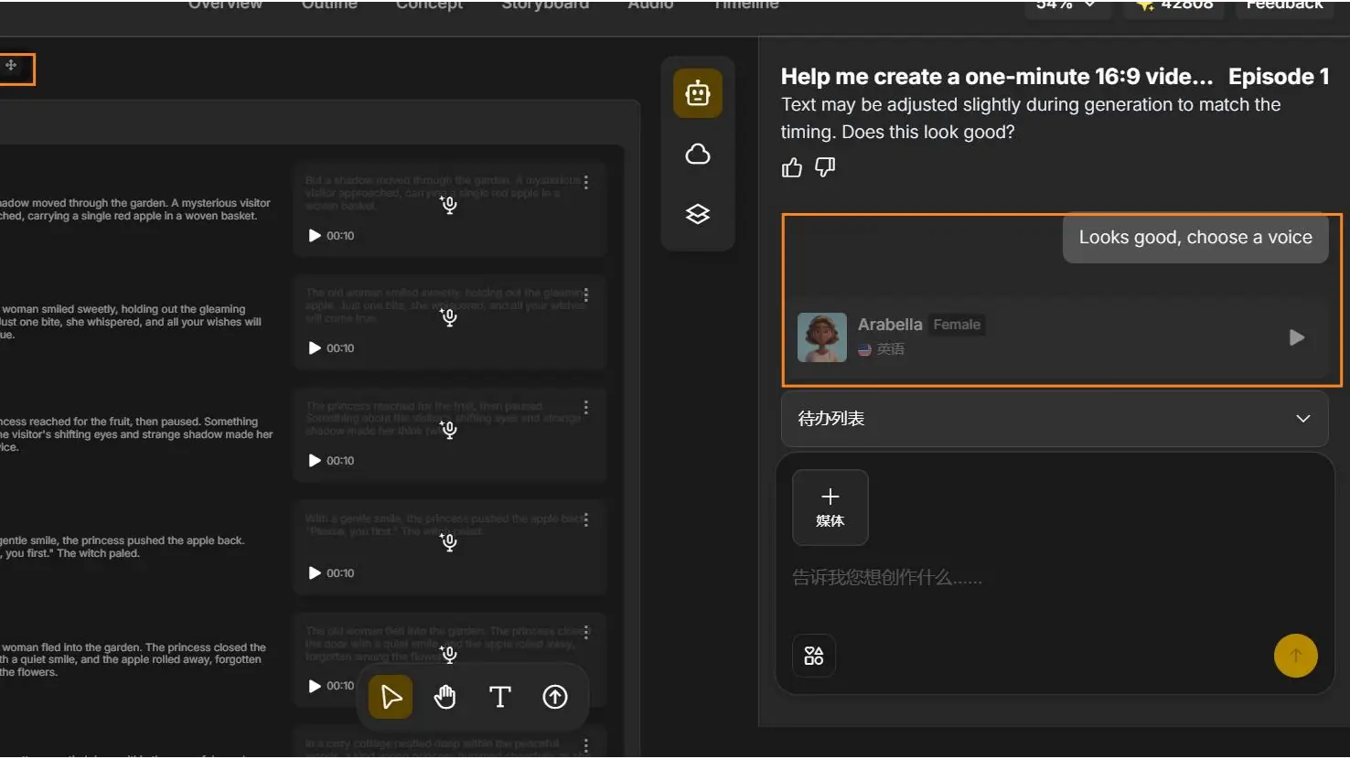Play the 'With a gentle smile' audio clip
This screenshot has width=1350, height=759.
(x=315, y=573)
